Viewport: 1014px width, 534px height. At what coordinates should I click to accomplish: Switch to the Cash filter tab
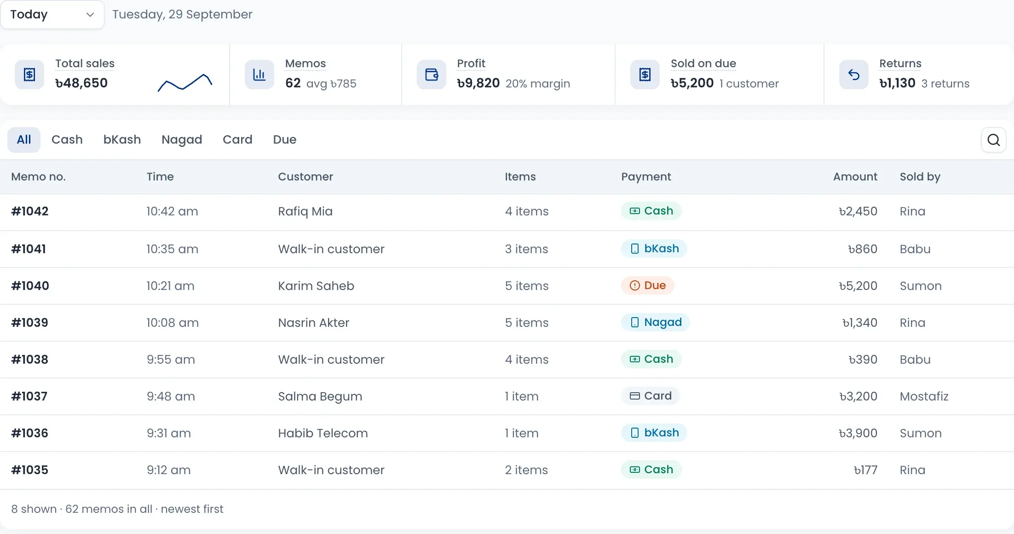pos(67,139)
